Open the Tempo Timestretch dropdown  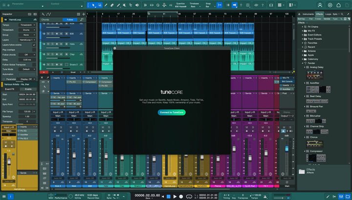click(27, 25)
